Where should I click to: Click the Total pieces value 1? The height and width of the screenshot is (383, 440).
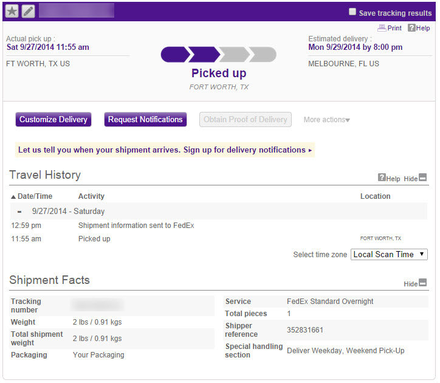click(289, 314)
